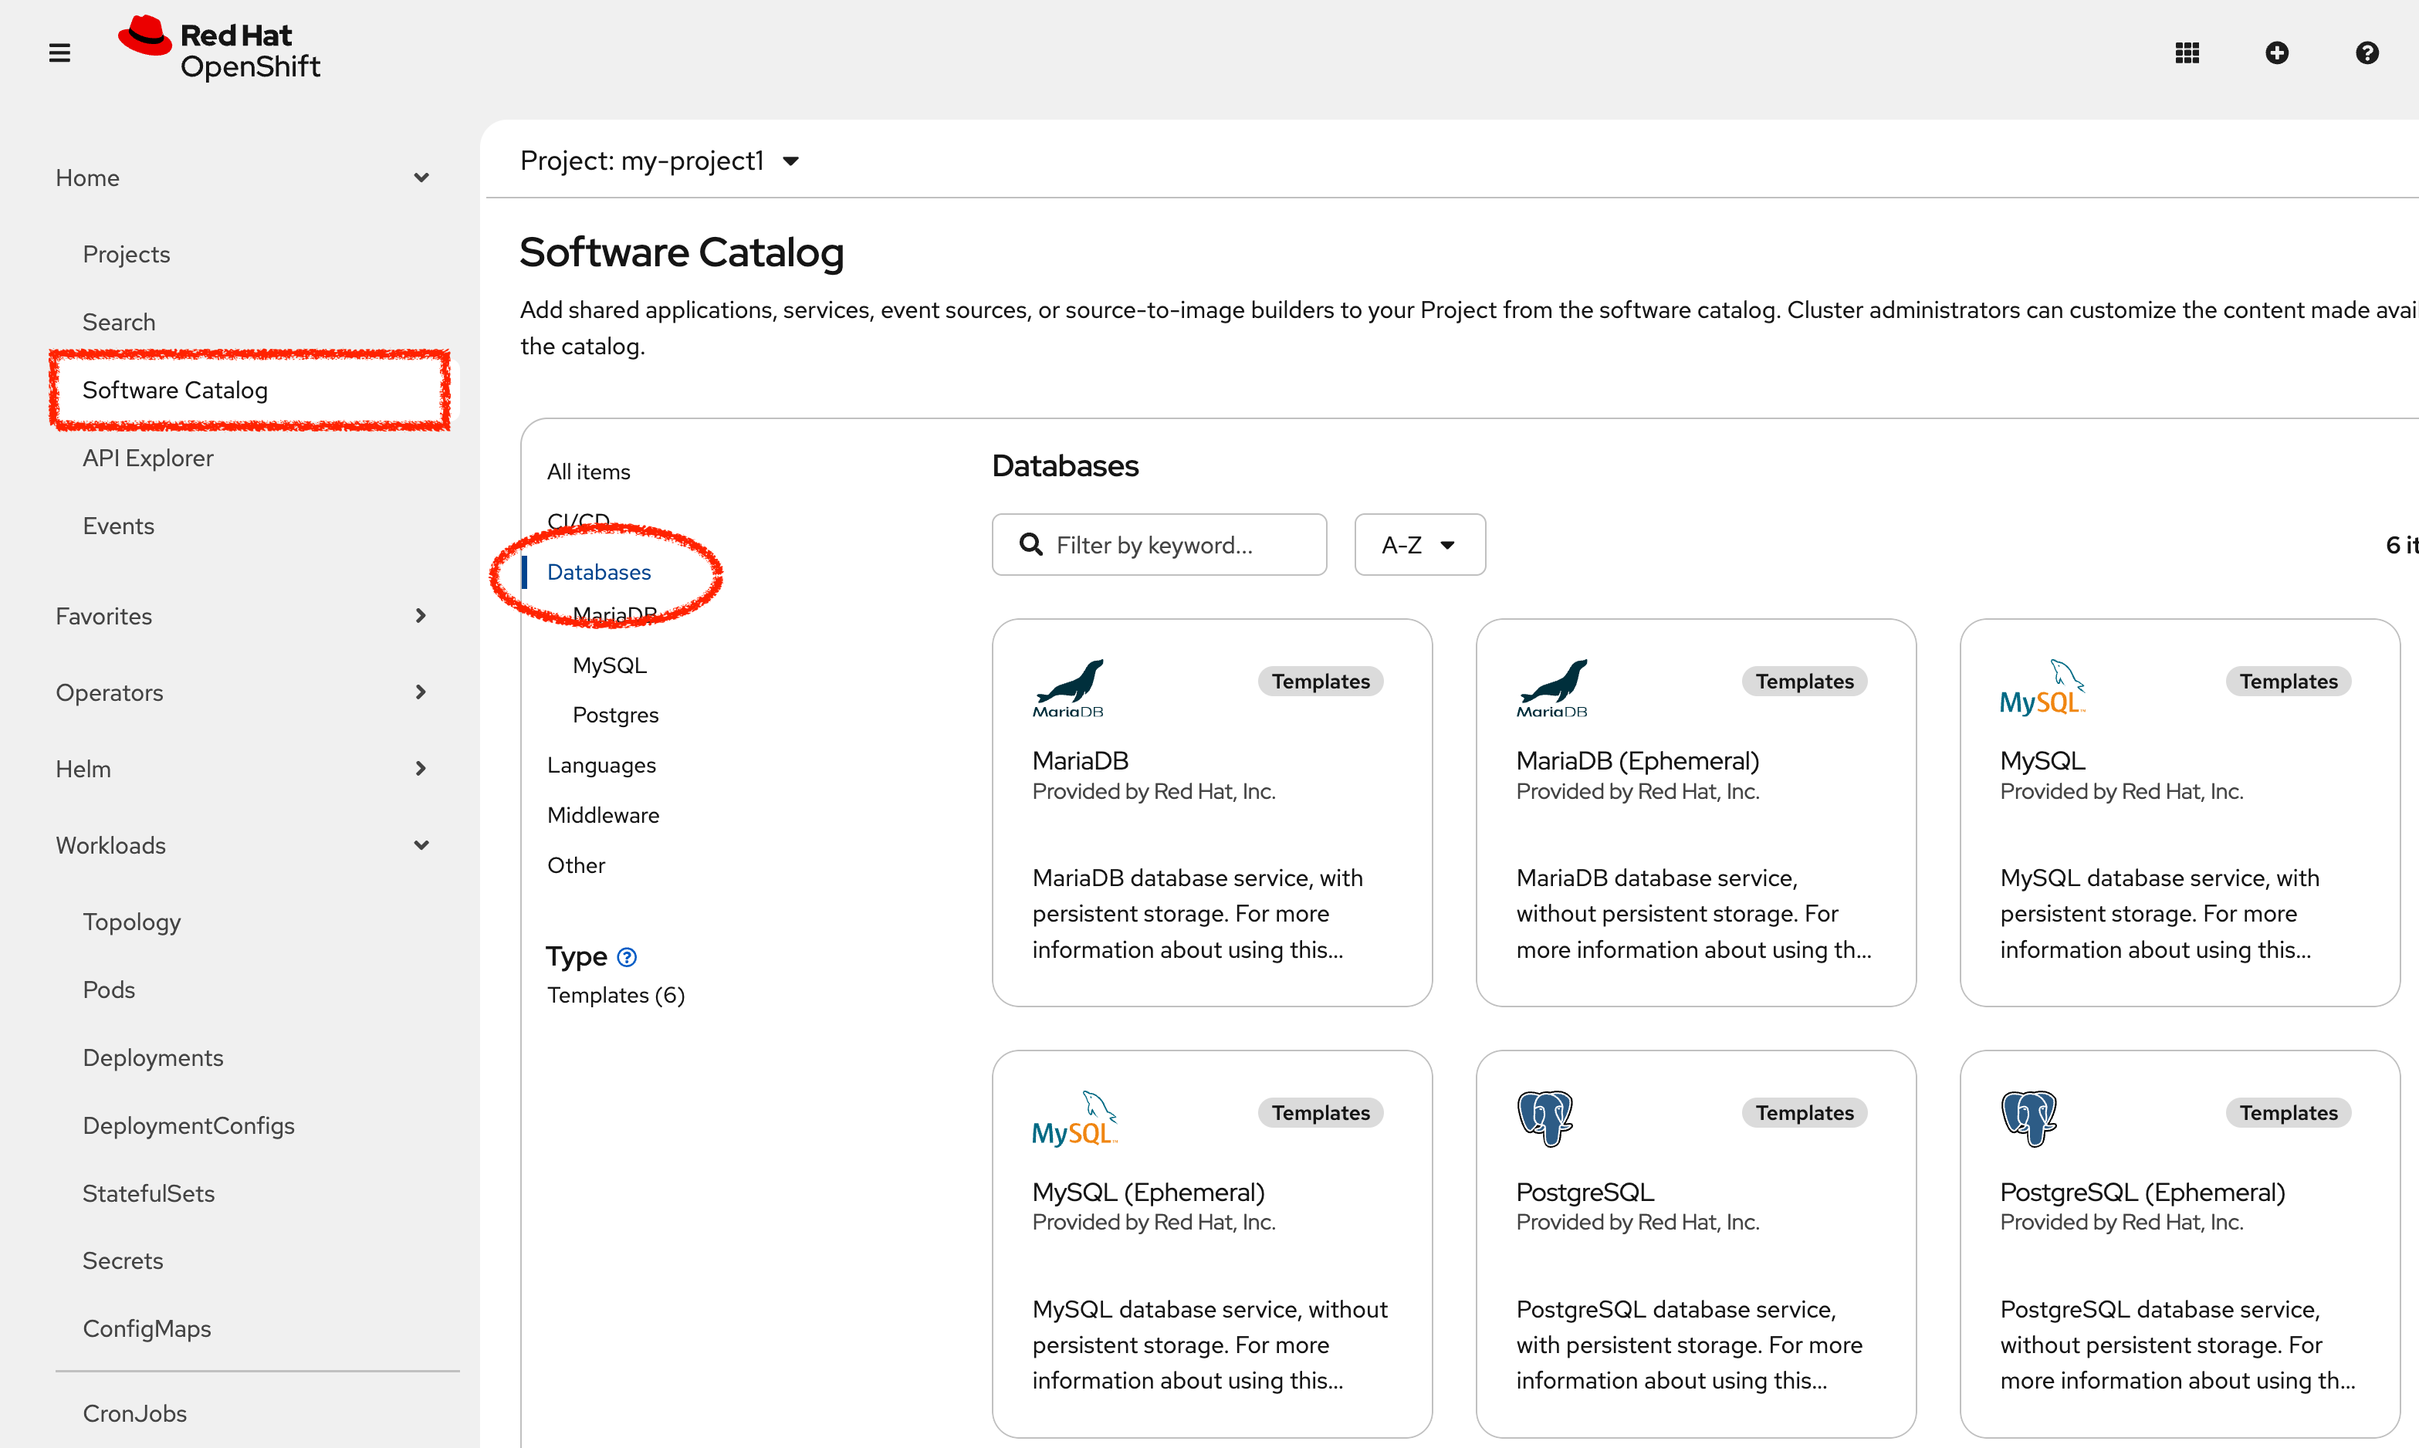The height and width of the screenshot is (1448, 2419).
Task: Select the MySQL subcategory
Action: [x=609, y=665]
